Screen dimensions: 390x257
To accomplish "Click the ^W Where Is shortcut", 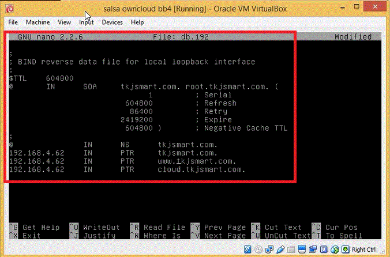I will point(155,236).
